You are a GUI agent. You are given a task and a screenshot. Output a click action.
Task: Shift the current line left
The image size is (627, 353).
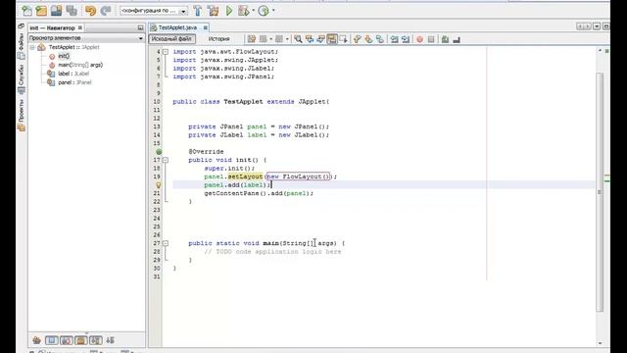(x=394, y=39)
